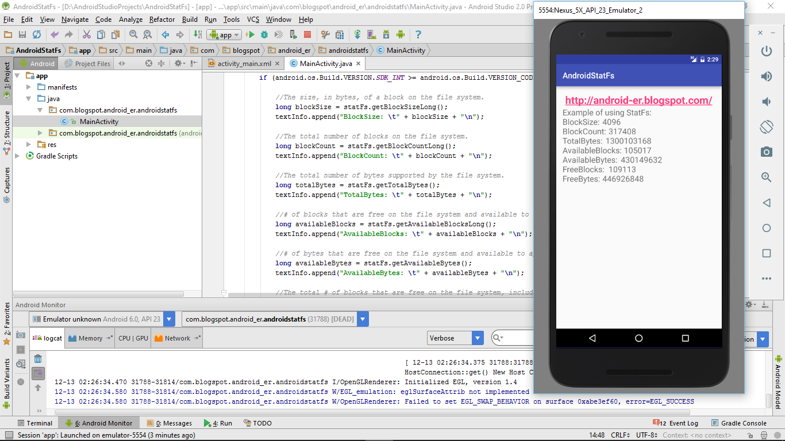Click the Open folder toolbar icon

coord(8,34)
